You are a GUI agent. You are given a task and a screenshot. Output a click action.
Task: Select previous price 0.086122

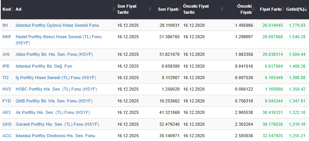(244, 89)
